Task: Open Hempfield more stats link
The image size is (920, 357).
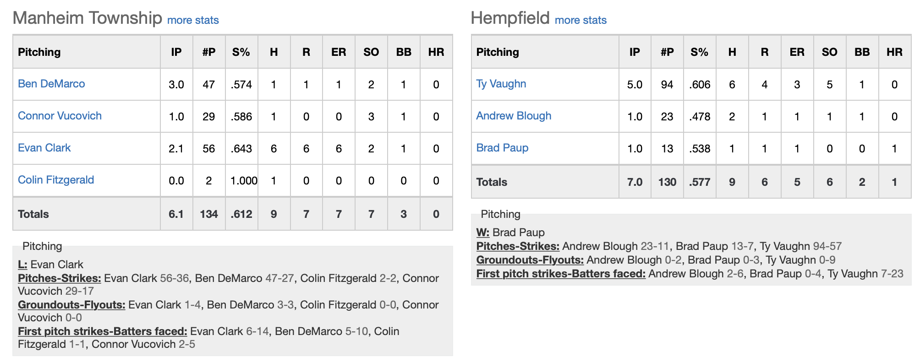Action: [x=580, y=20]
